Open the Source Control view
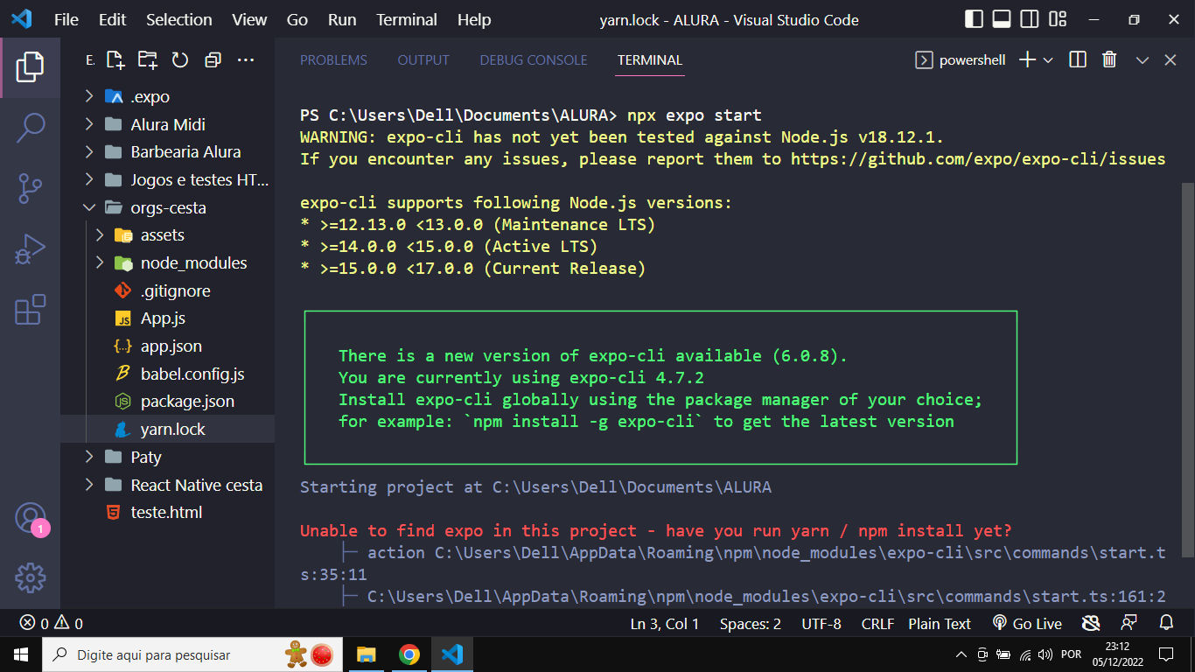Screen dimensions: 1195x672 coord(30,188)
